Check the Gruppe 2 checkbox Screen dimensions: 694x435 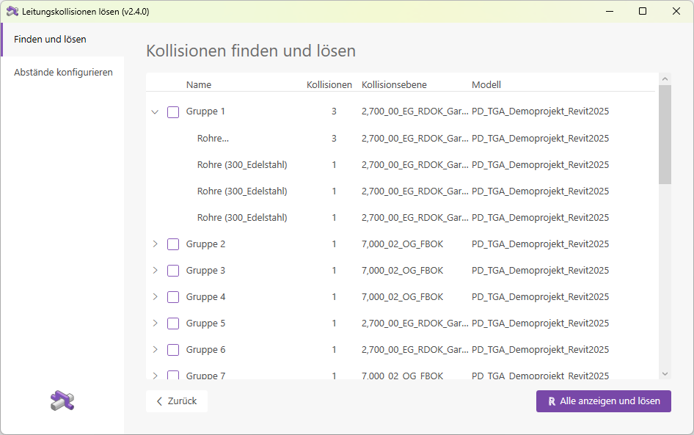coord(173,244)
